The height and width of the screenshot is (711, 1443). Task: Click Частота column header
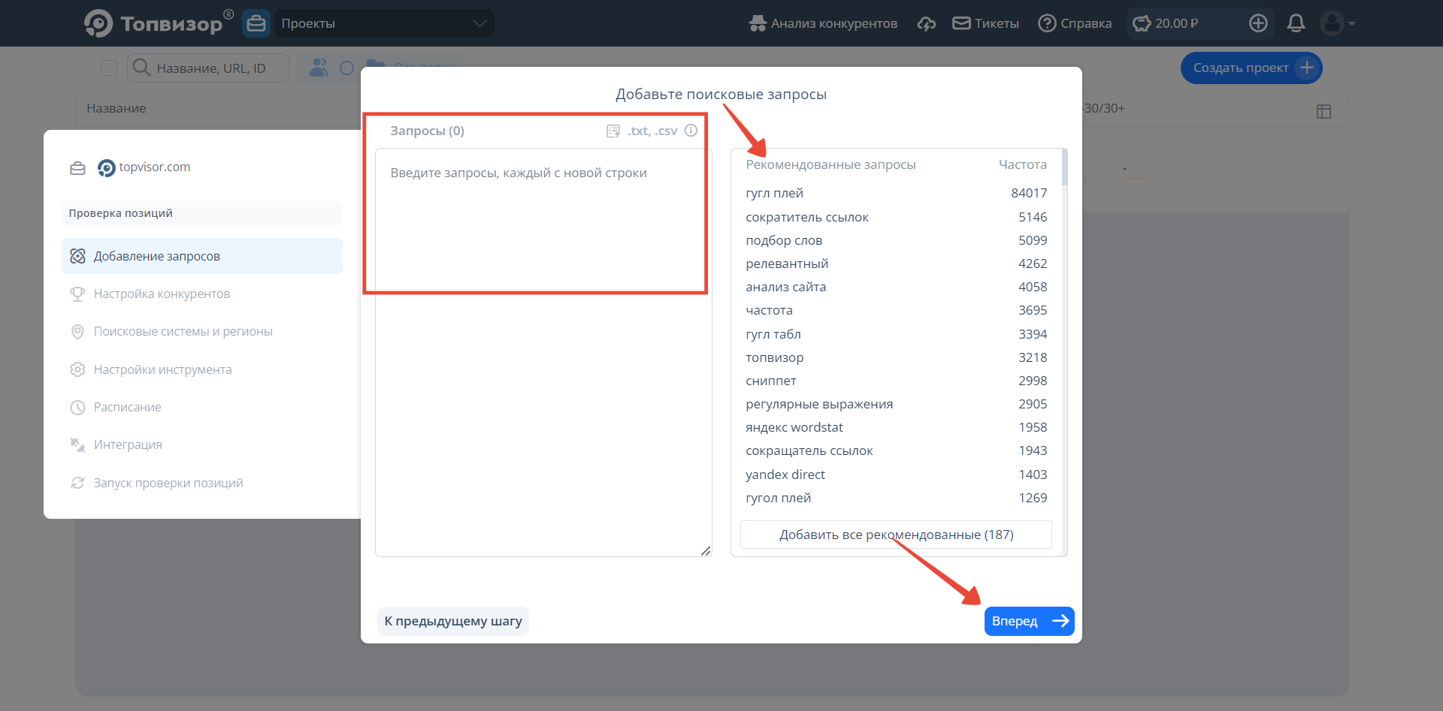coord(1022,164)
